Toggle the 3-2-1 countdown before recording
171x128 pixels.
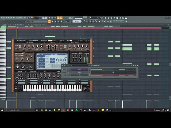(x=55, y=18)
